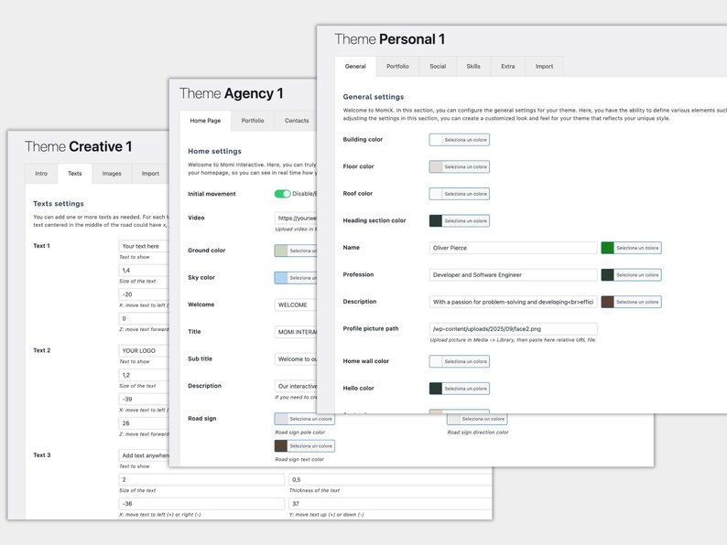This screenshot has width=727, height=545.
Task: Click Text 3 X position field -36
Action: click(201, 504)
